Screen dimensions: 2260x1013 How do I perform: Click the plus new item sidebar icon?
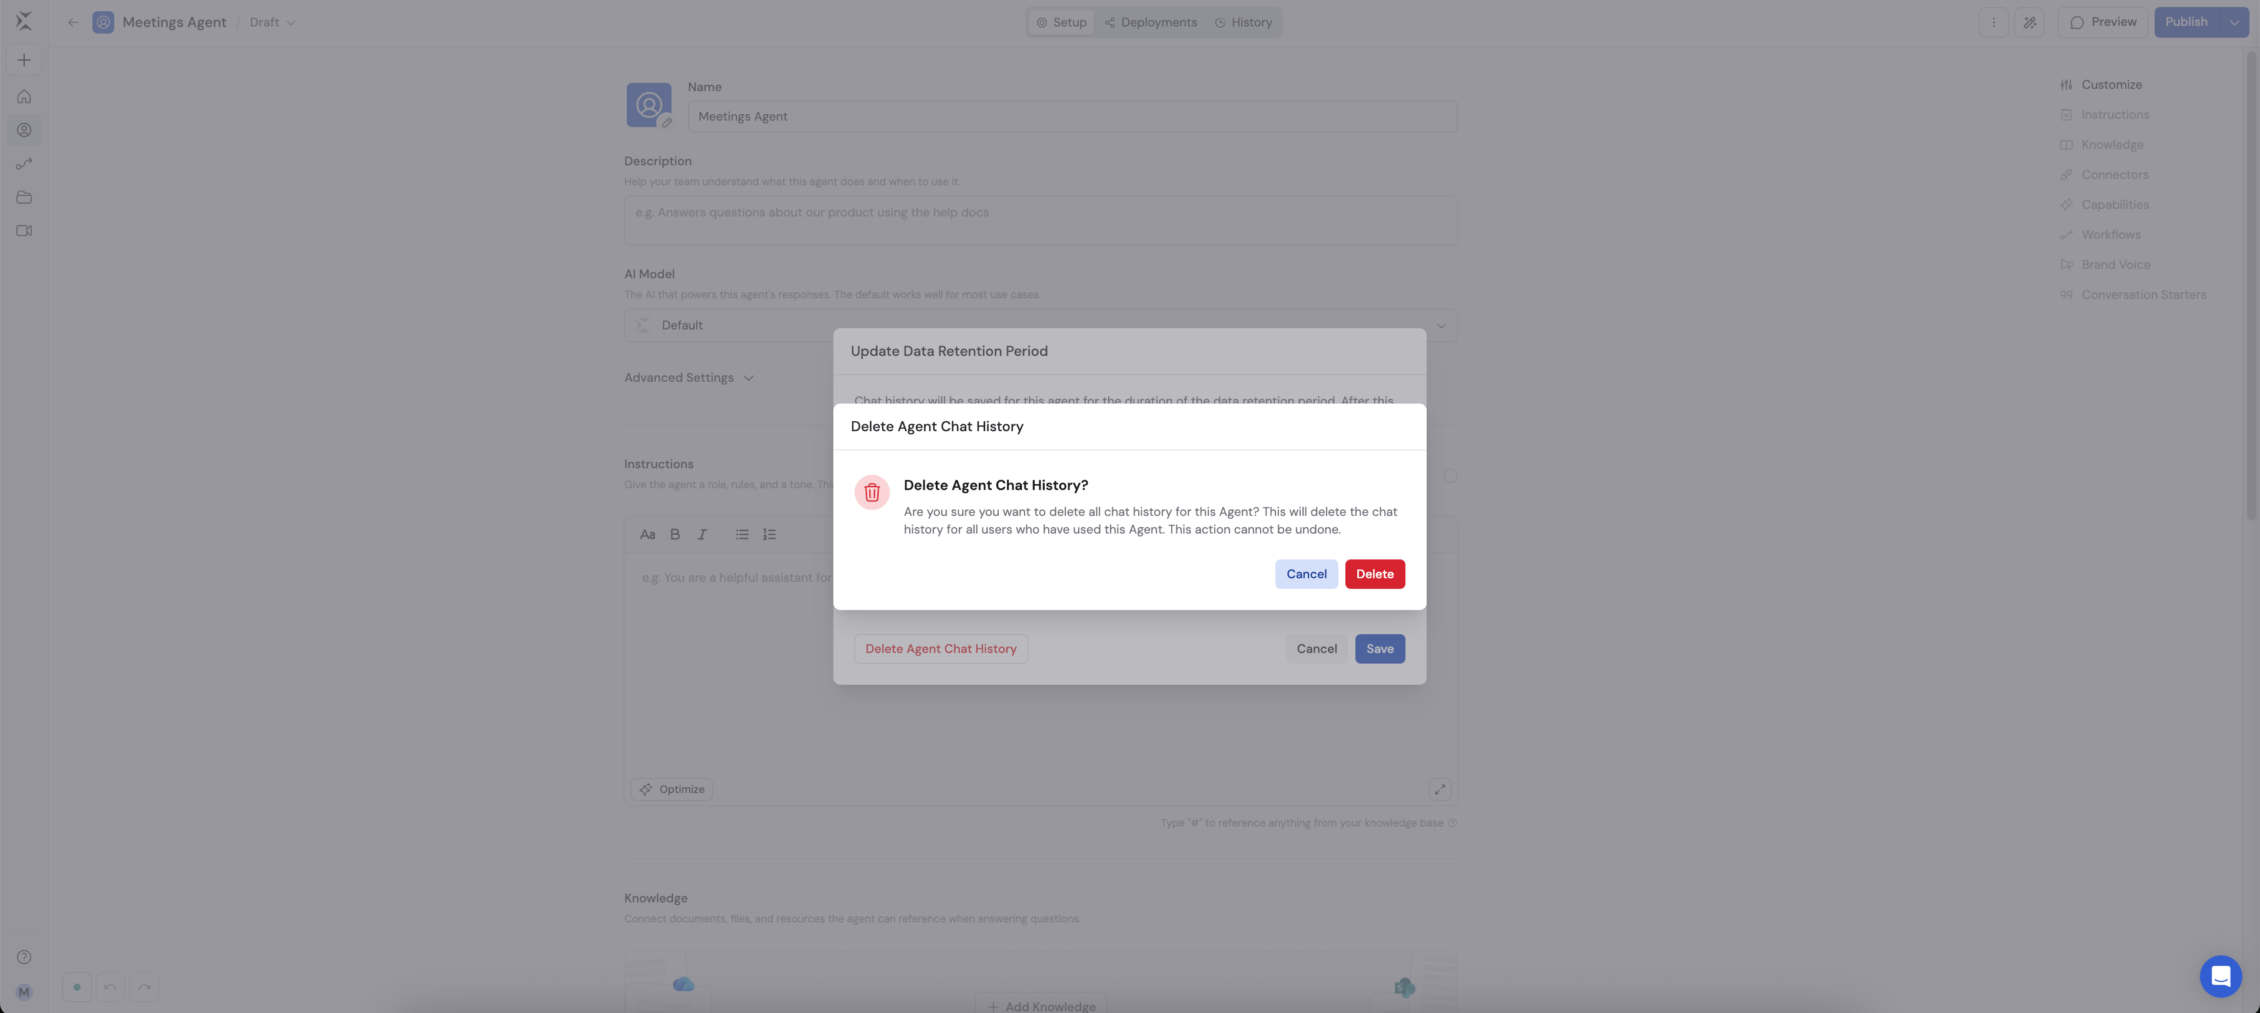click(24, 59)
